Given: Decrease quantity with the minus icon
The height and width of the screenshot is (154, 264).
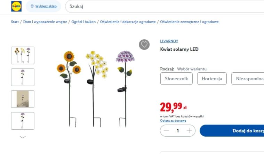Looking at the screenshot, I should coord(167,131).
